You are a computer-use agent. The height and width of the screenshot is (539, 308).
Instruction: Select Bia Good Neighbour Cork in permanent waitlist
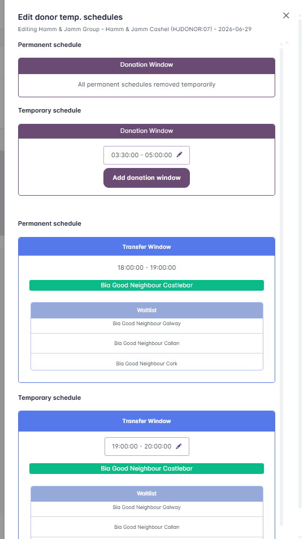[146, 363]
